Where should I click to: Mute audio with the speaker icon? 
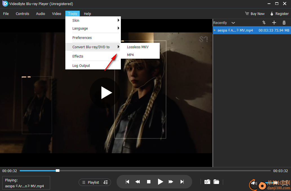(x=254, y=183)
